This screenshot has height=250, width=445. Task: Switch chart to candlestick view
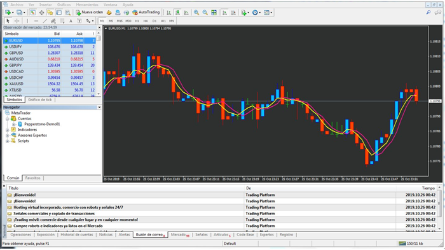tap(177, 13)
